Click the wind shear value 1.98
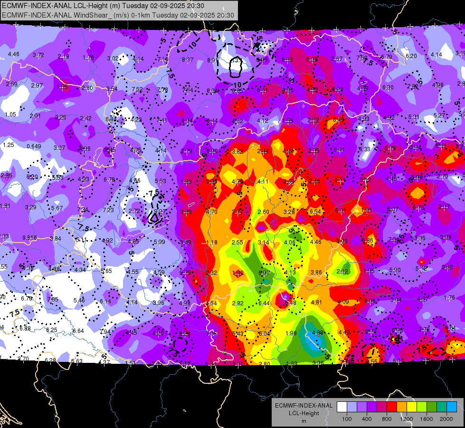 291,333
